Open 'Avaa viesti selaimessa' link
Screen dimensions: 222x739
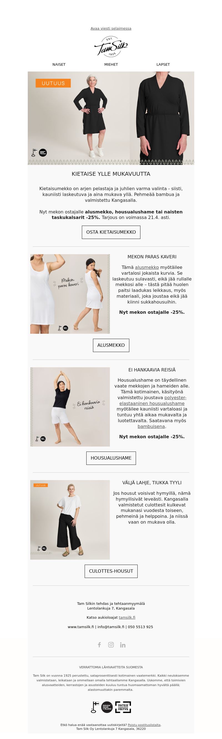pyautogui.click(x=111, y=28)
